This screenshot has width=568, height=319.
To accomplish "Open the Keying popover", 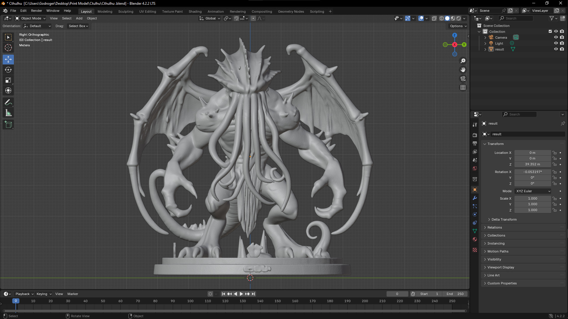I will point(44,294).
